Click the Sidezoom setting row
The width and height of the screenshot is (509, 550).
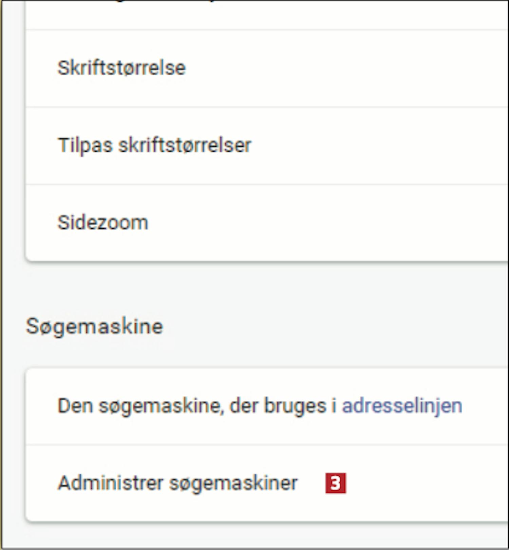(x=103, y=223)
